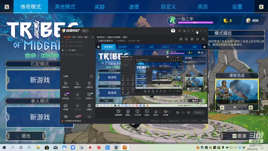
Task: Open the 主播任务 tool in the toolbox
Action: (89, 85)
